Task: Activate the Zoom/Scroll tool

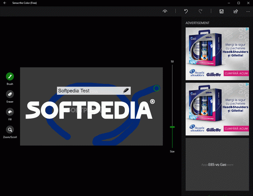Action: 10,129
